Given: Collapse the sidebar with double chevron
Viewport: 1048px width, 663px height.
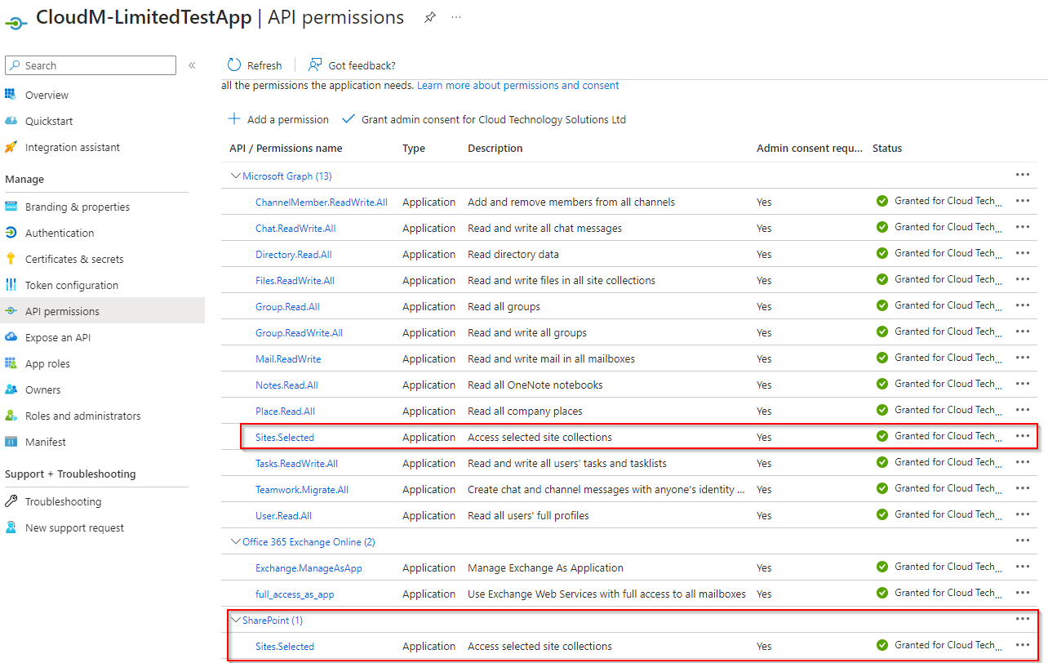Looking at the screenshot, I should click(x=192, y=65).
